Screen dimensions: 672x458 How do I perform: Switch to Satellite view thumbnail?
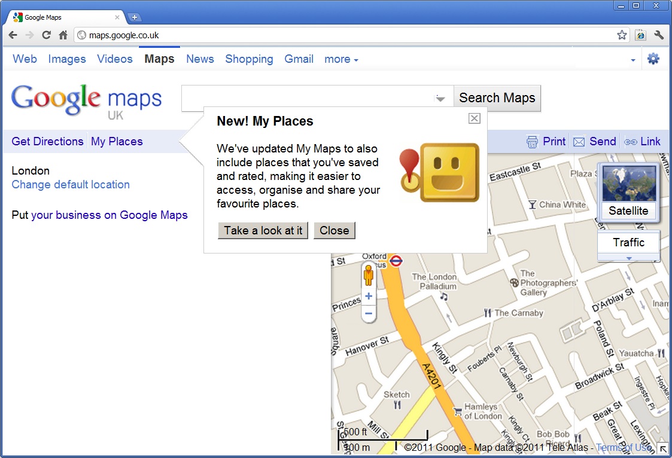pos(629,192)
